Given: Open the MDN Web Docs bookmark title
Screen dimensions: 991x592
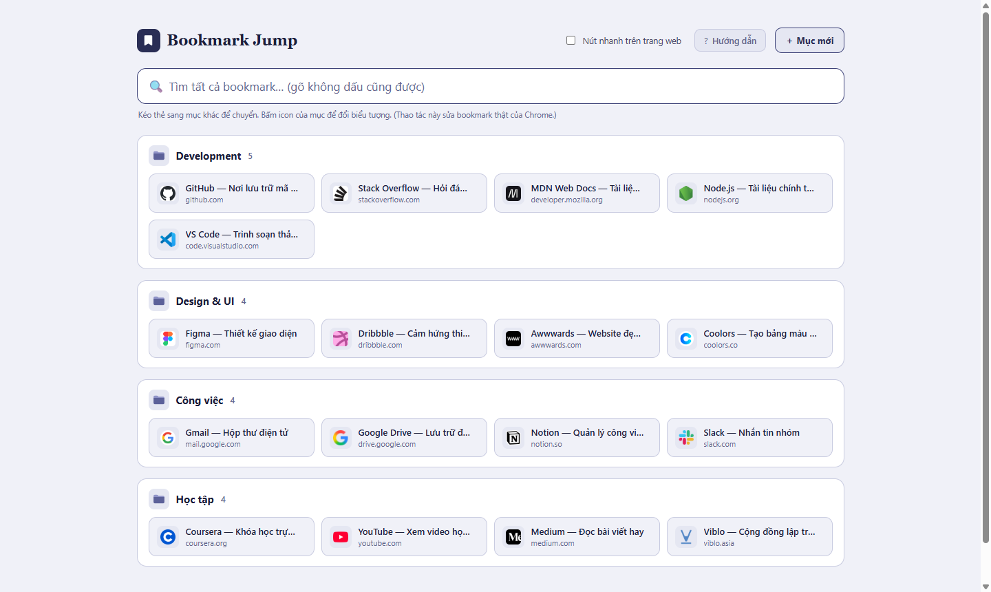Looking at the screenshot, I should click(585, 188).
